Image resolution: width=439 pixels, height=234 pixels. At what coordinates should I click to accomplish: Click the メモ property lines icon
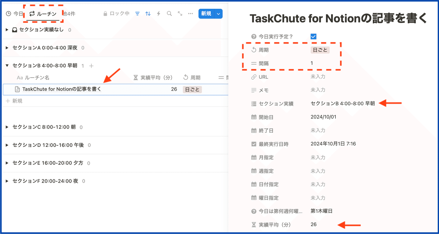click(254, 90)
